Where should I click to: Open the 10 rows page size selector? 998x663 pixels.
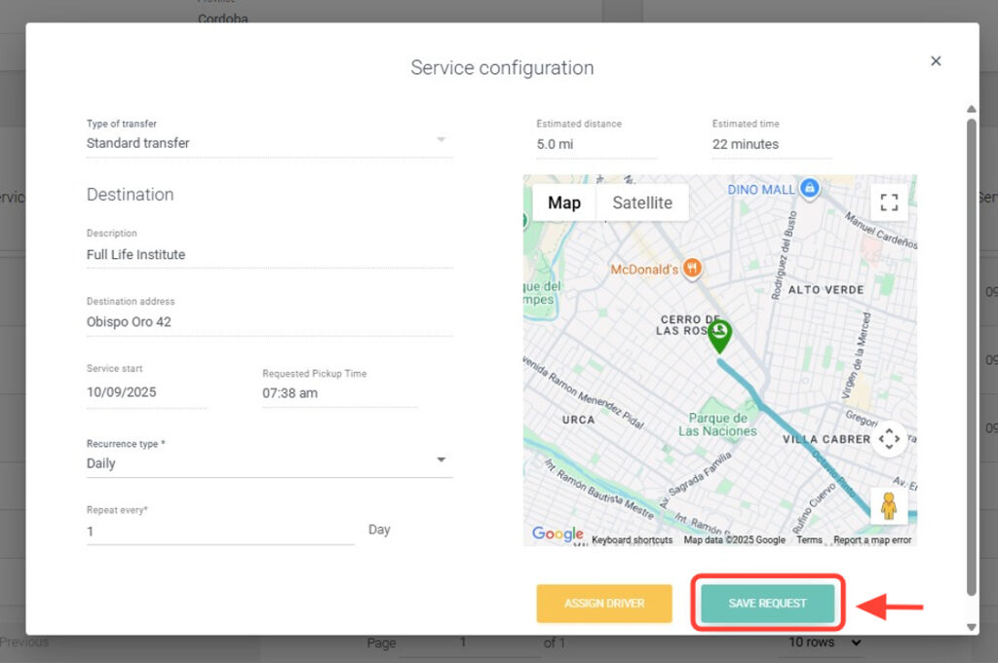click(825, 643)
